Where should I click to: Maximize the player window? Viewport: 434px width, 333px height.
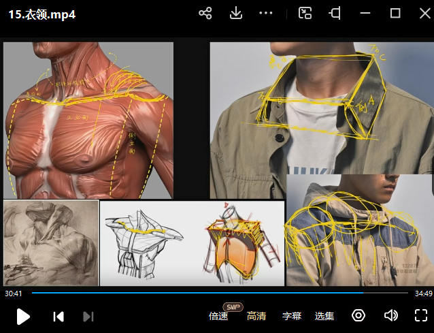[x=395, y=13]
